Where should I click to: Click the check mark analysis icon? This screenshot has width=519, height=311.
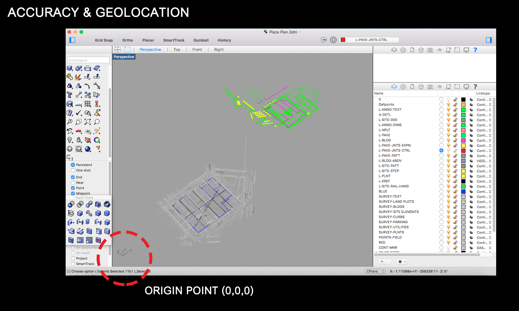pos(79,113)
